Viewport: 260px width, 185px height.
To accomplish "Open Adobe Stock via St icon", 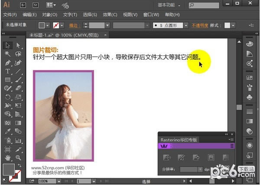I will point(36,5).
